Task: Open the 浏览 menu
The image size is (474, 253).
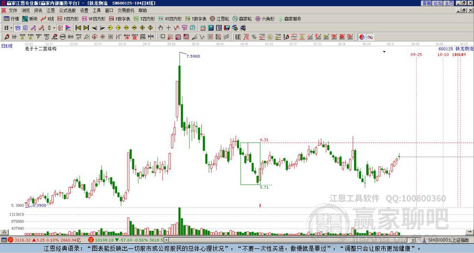Action: coord(26,11)
